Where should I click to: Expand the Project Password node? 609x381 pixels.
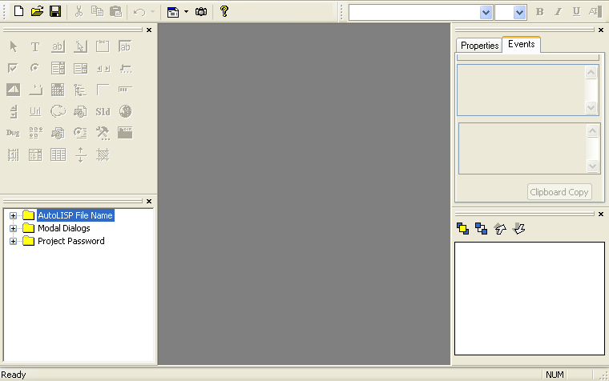(13, 241)
